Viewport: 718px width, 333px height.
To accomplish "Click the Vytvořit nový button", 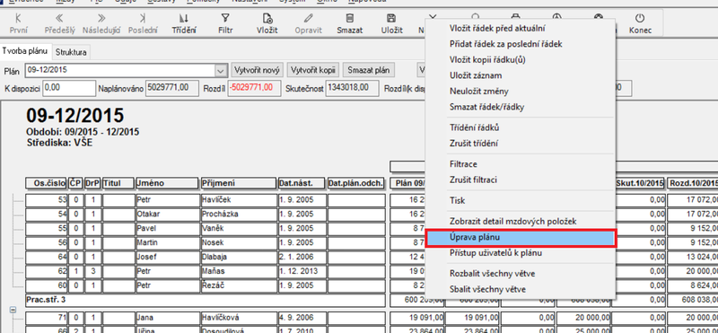I will 257,71.
